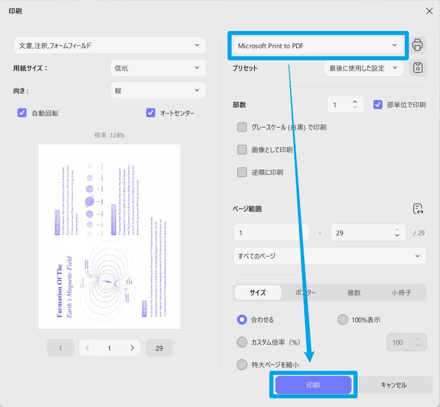
Task: Switch to the ポスター tab
Action: click(x=306, y=293)
